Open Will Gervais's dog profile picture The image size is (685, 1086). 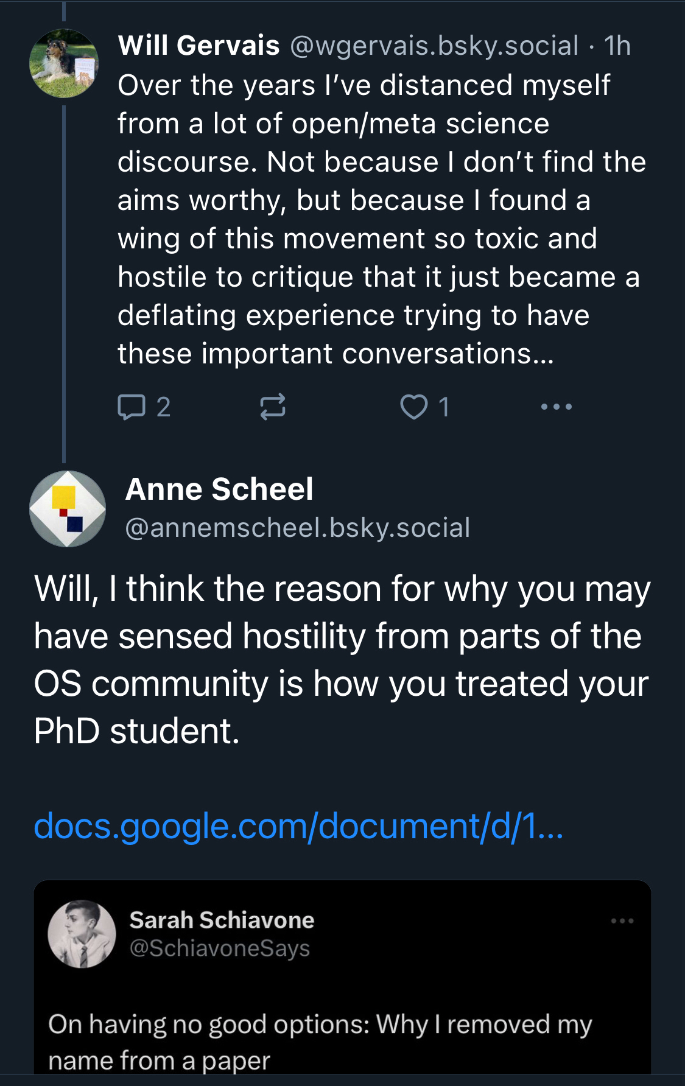point(64,63)
